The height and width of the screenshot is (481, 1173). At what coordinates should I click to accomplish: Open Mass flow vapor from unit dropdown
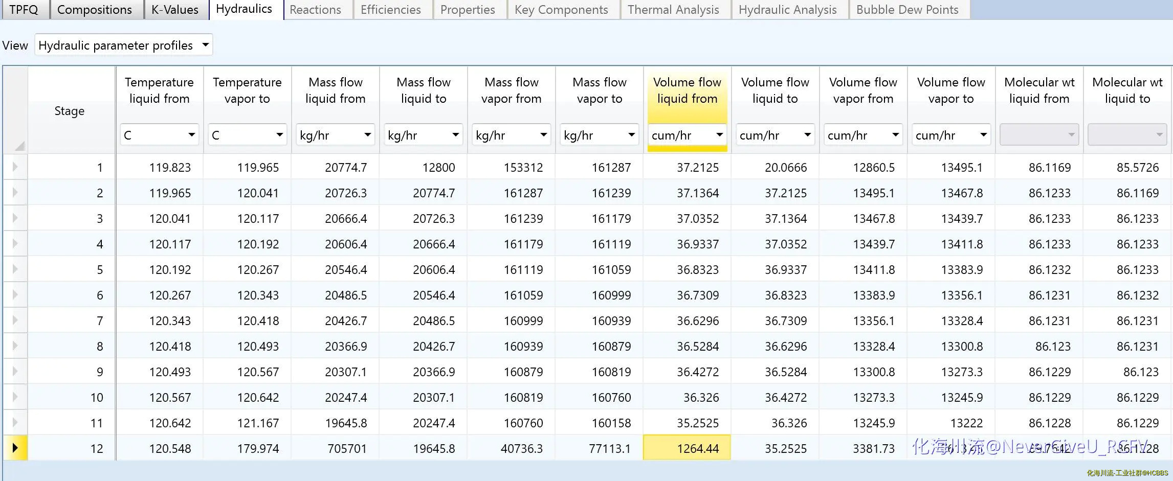[512, 135]
